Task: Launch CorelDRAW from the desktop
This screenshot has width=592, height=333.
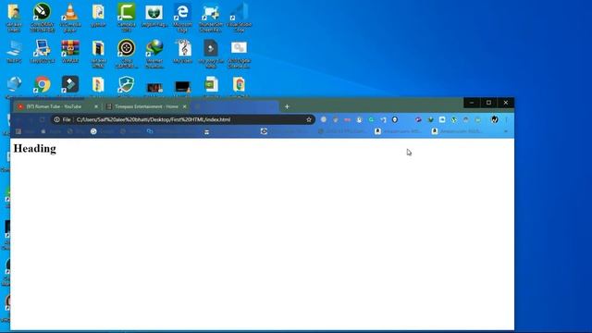Action: pos(42,17)
